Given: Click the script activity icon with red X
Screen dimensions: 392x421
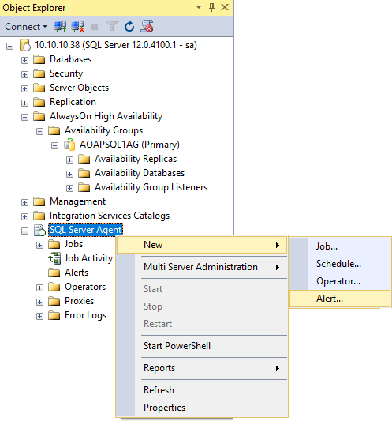Looking at the screenshot, I should [x=147, y=27].
